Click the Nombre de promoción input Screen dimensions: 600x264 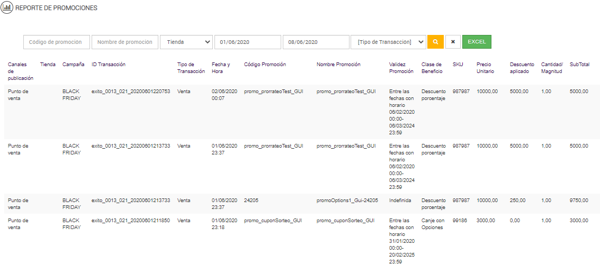(x=125, y=42)
